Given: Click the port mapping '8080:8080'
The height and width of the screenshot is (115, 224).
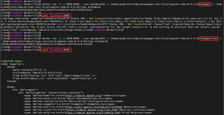Looking at the screenshot, I should 73,4.
